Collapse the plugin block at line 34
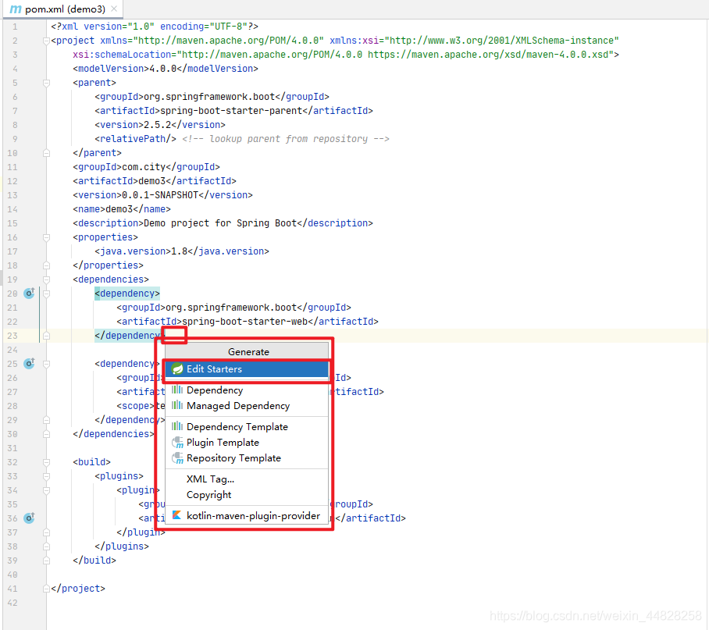Screen dimensions: 709x630 [46, 490]
